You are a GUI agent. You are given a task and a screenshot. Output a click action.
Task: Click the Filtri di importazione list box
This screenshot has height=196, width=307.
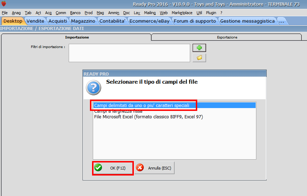129,53
